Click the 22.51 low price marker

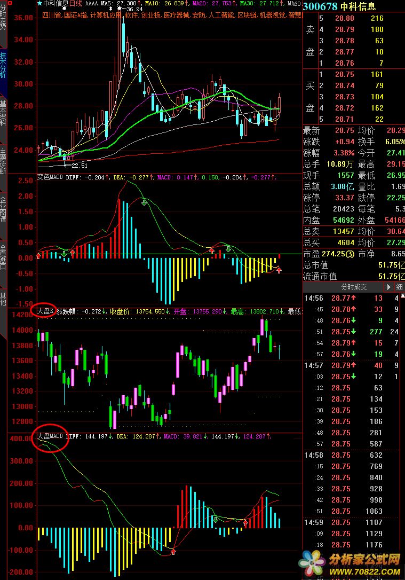(80, 166)
